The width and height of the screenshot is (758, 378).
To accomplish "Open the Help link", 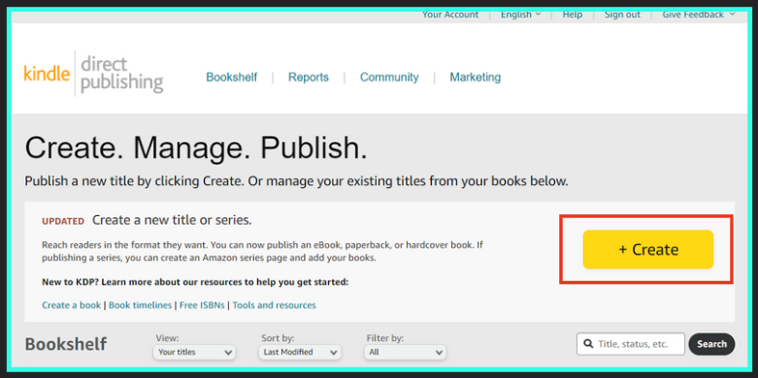I will 573,15.
